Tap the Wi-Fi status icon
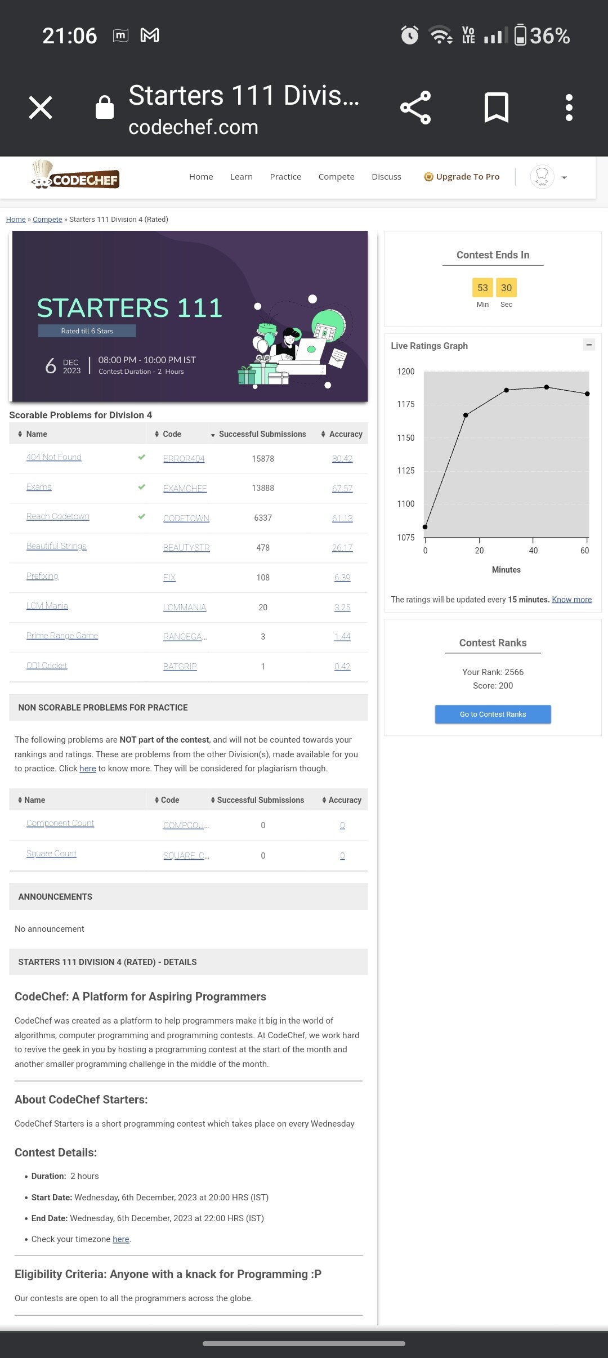 coord(441,35)
